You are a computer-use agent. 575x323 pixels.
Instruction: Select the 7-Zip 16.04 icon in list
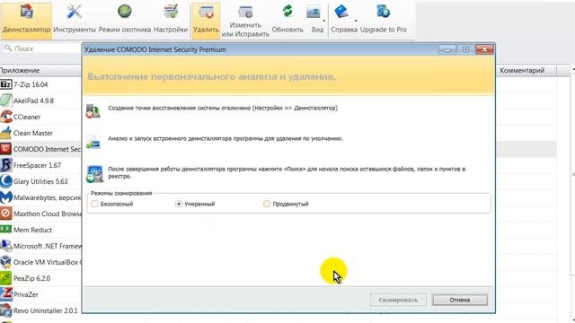click(6, 84)
